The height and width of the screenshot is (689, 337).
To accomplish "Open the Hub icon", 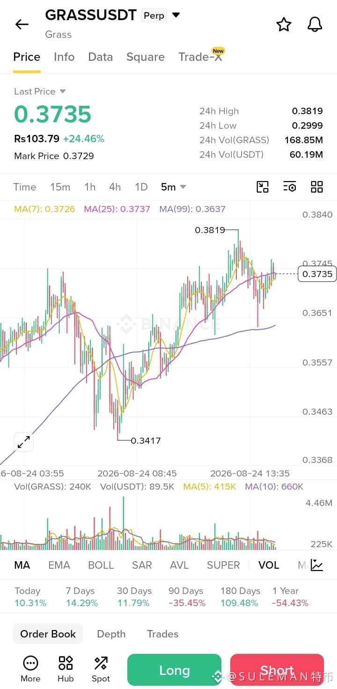I will 66,669.
